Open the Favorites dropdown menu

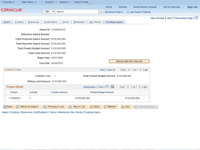pos(8,2)
